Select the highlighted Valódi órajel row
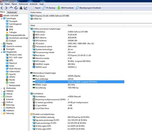Viewport: 152px width, 131px height. [x=79, y=82]
